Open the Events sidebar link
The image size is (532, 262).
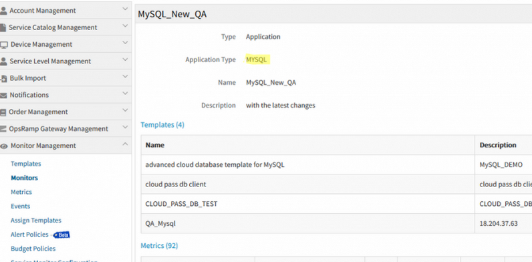click(x=20, y=207)
